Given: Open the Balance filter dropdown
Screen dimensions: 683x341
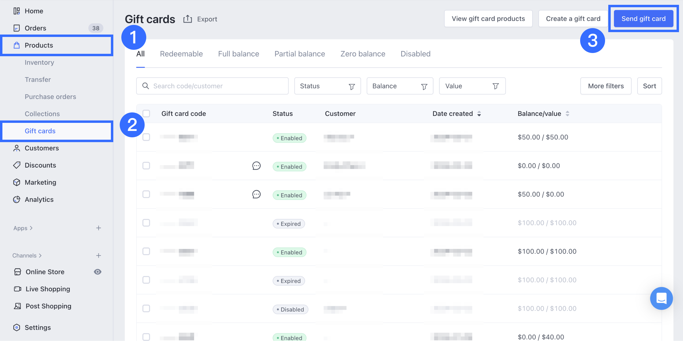Looking at the screenshot, I should coord(400,86).
